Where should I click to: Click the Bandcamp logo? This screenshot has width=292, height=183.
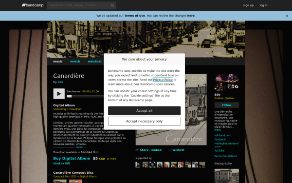(x=33, y=5)
